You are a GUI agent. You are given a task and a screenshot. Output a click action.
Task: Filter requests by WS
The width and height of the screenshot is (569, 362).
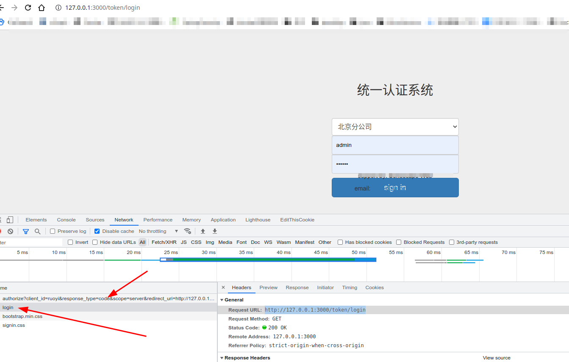coord(268,242)
